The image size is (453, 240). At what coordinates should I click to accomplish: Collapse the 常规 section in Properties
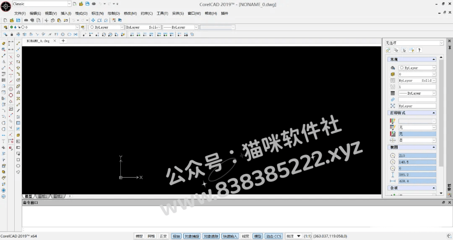434,59
